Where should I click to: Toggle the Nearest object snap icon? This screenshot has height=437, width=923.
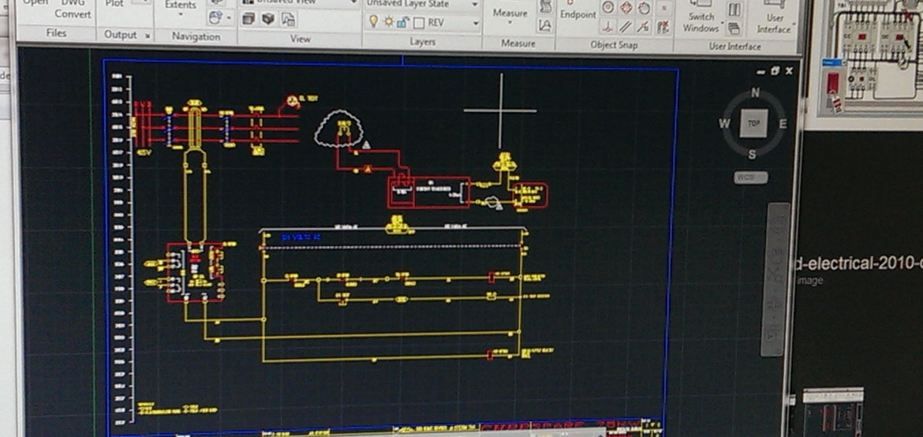pyautogui.click(x=645, y=27)
